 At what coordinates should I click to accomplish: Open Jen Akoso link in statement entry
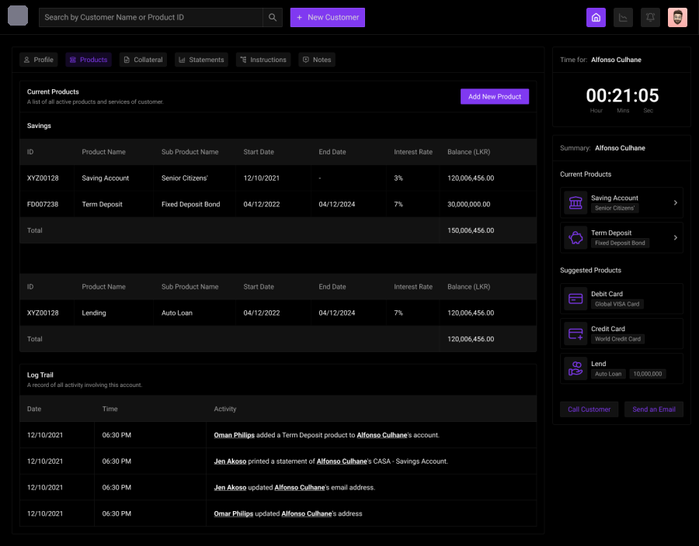[230, 461]
